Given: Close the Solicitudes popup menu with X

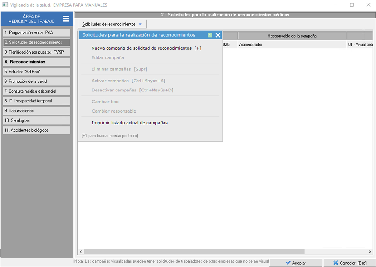Looking at the screenshot, I should point(218,35).
